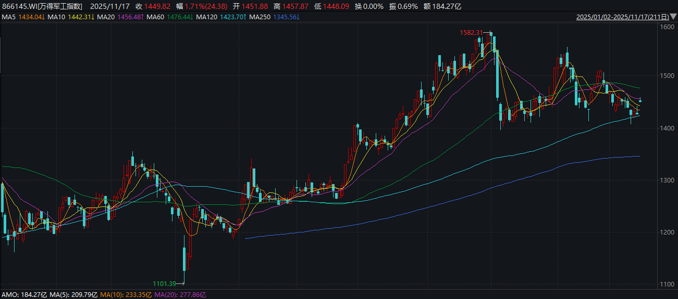This screenshot has width=678, height=299.
Task: Click the 1500 level on price axis
Action: point(667,76)
